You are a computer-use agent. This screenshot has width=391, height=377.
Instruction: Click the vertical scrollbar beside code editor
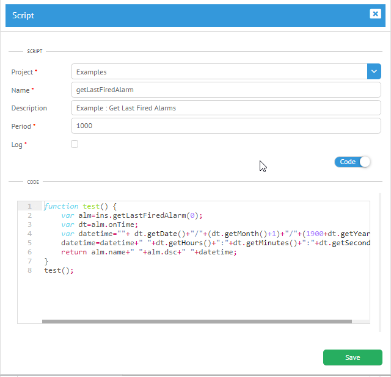(380, 262)
